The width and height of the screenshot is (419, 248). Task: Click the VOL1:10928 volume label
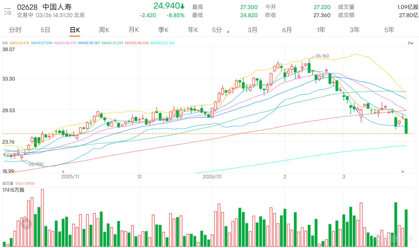click(x=25, y=184)
